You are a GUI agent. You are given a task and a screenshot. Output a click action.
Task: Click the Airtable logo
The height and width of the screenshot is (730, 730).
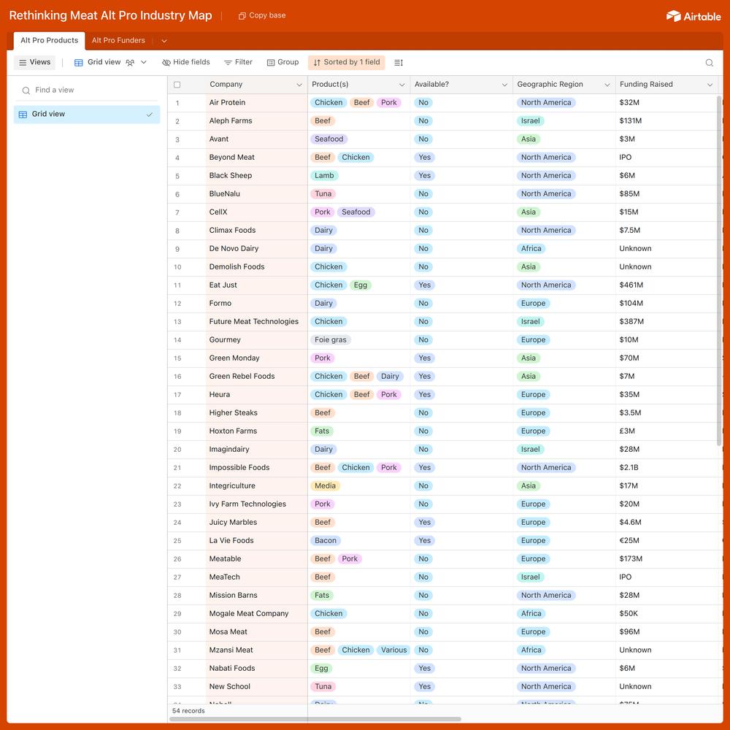(693, 16)
